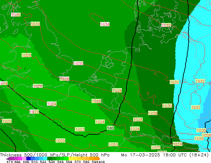Pick the dark navy blue legend swatch
Image resolution: width=211 pixels, height=163 pixels.
tap(28, 159)
